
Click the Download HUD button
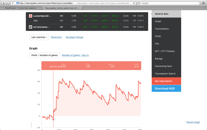[x=166, y=88]
